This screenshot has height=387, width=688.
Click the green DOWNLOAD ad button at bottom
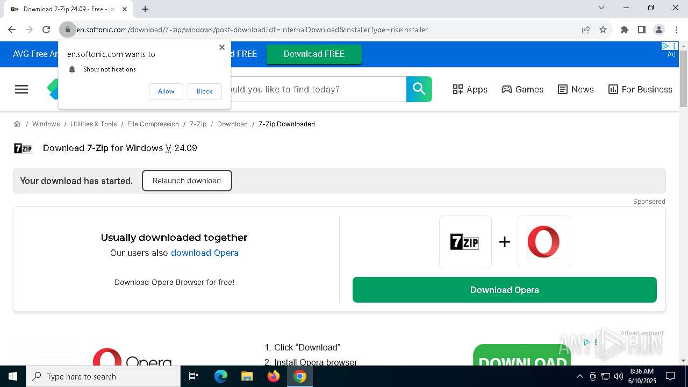point(522,355)
